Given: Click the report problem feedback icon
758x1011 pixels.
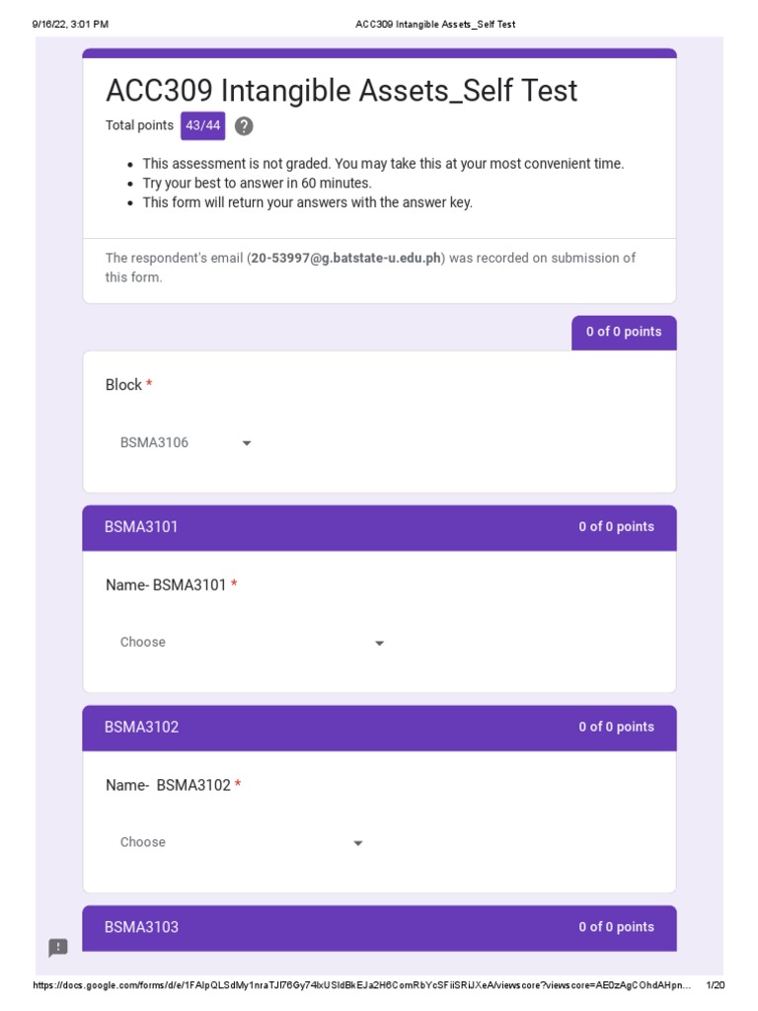Looking at the screenshot, I should tap(58, 948).
